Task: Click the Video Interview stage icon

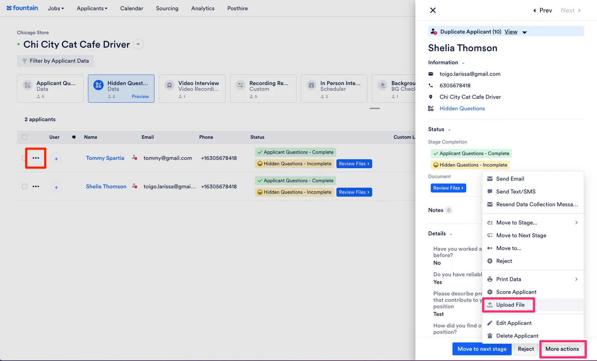Action: [x=169, y=85]
